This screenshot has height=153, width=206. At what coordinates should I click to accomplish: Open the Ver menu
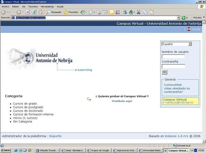tap(24, 6)
